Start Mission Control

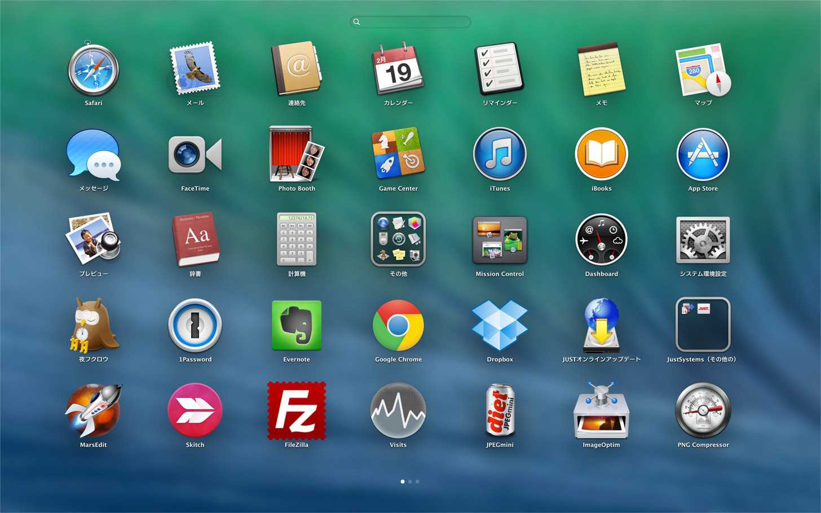(x=500, y=240)
